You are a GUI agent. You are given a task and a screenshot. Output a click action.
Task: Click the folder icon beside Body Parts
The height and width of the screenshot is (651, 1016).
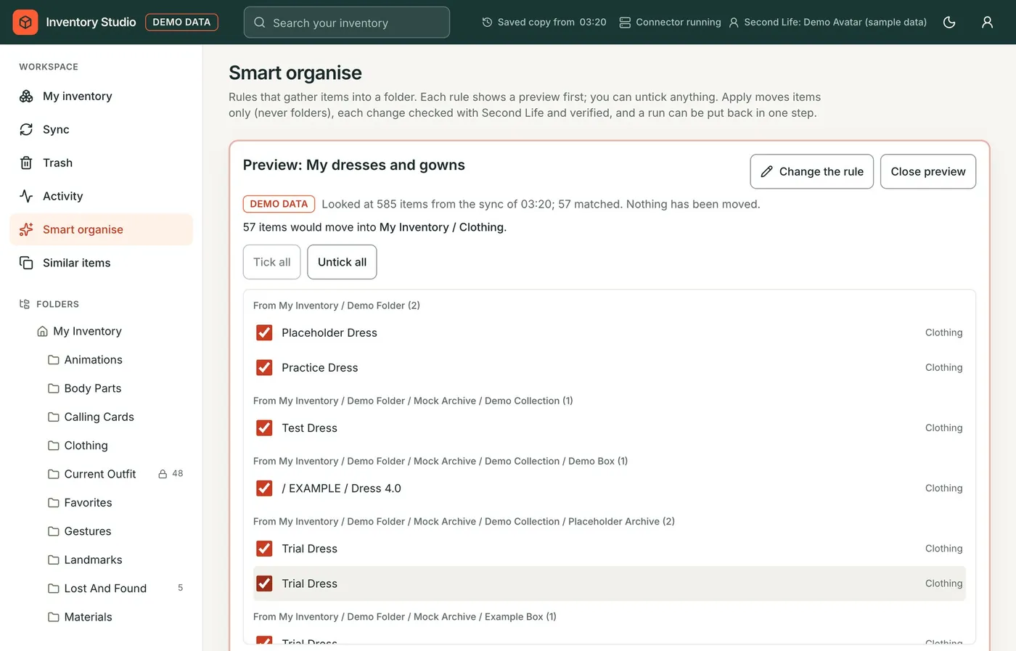click(54, 388)
